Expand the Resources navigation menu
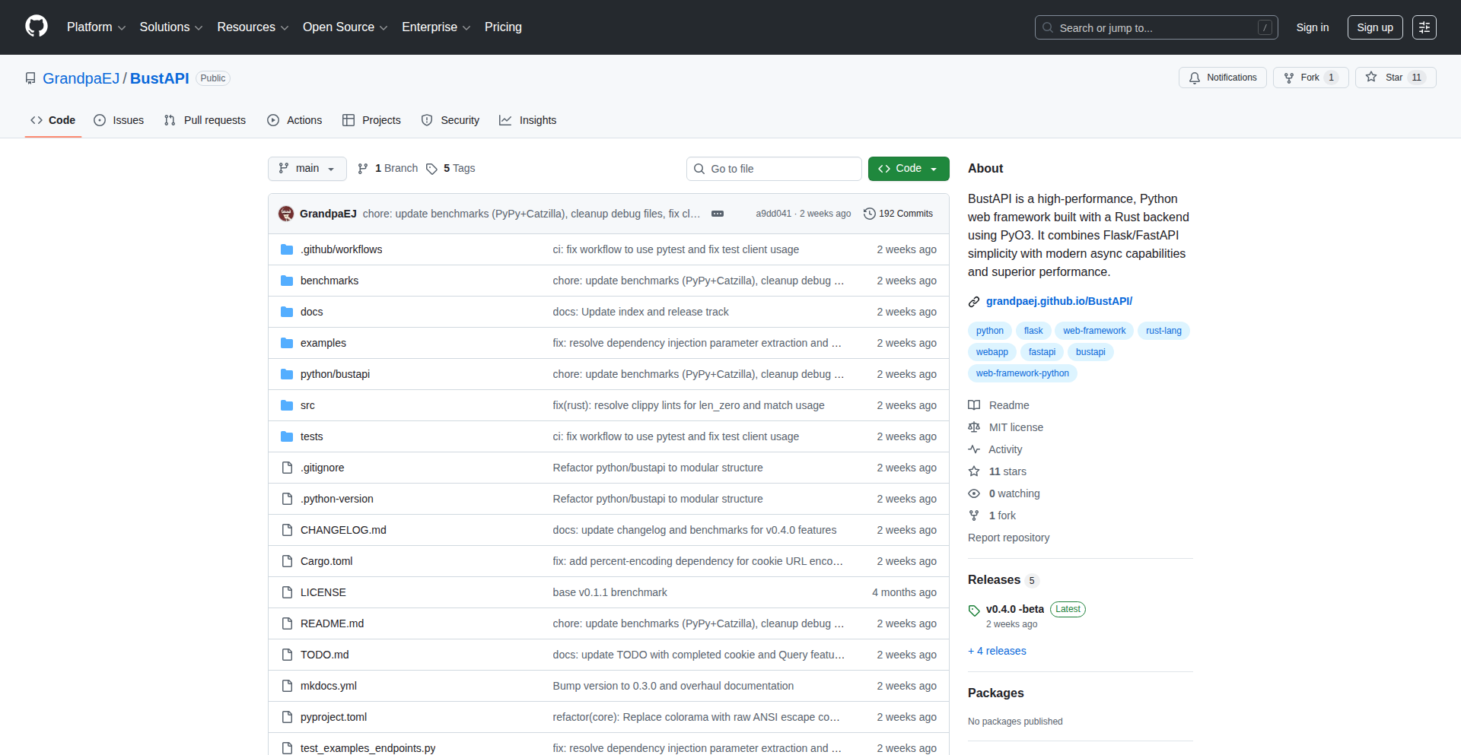 point(253,27)
